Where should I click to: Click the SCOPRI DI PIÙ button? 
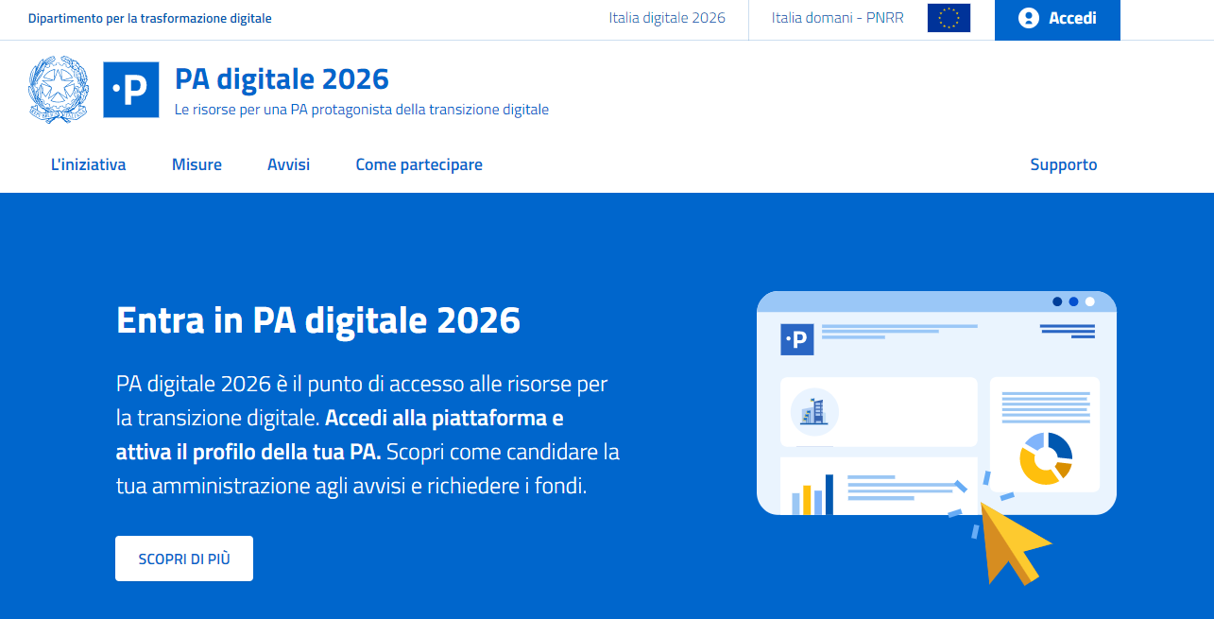184,559
